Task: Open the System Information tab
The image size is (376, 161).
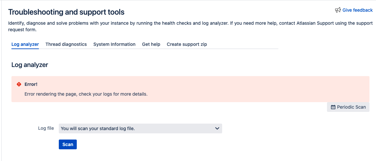Action: (114, 44)
